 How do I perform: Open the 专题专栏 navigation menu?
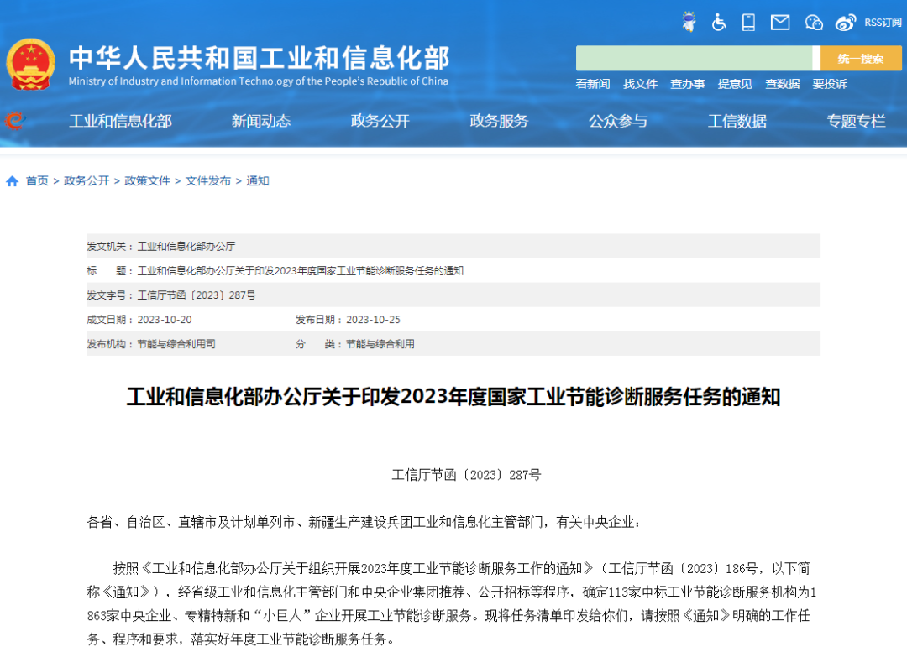(x=856, y=121)
